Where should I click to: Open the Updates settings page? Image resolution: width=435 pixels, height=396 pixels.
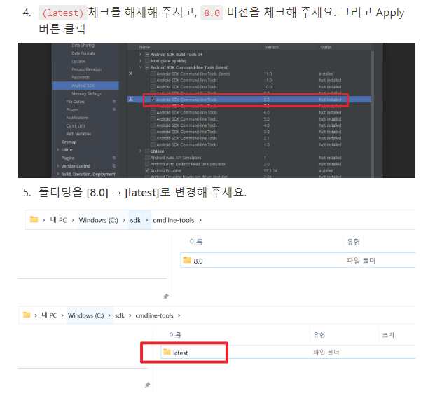pyautogui.click(x=78, y=62)
